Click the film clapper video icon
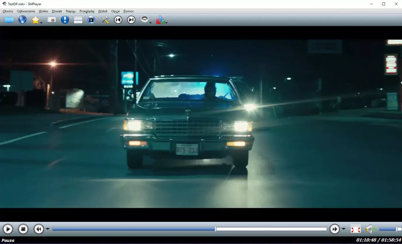Screen dimensions: 402x244 tap(91, 20)
